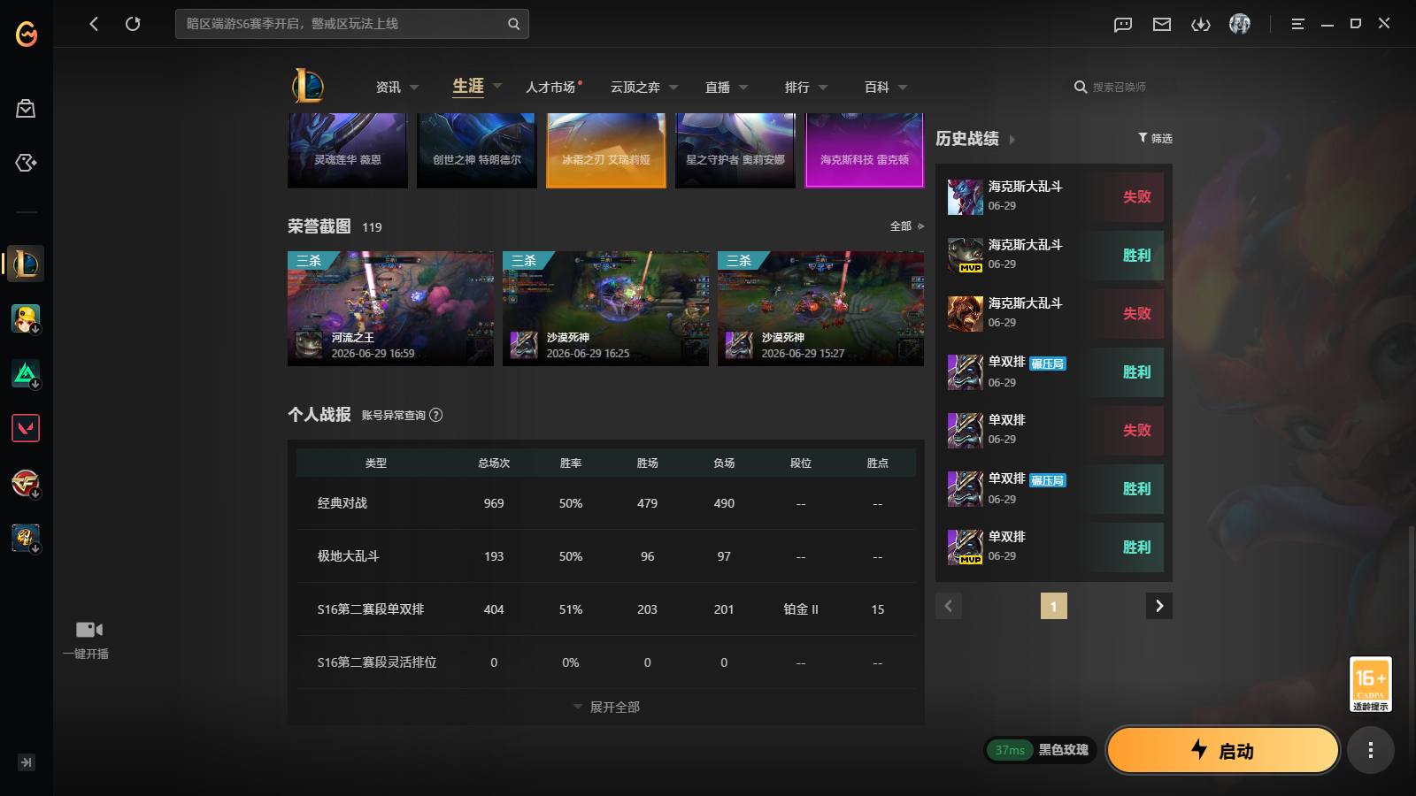Select the 云顶之弈 tab label
The height and width of the screenshot is (796, 1416).
pyautogui.click(x=635, y=87)
